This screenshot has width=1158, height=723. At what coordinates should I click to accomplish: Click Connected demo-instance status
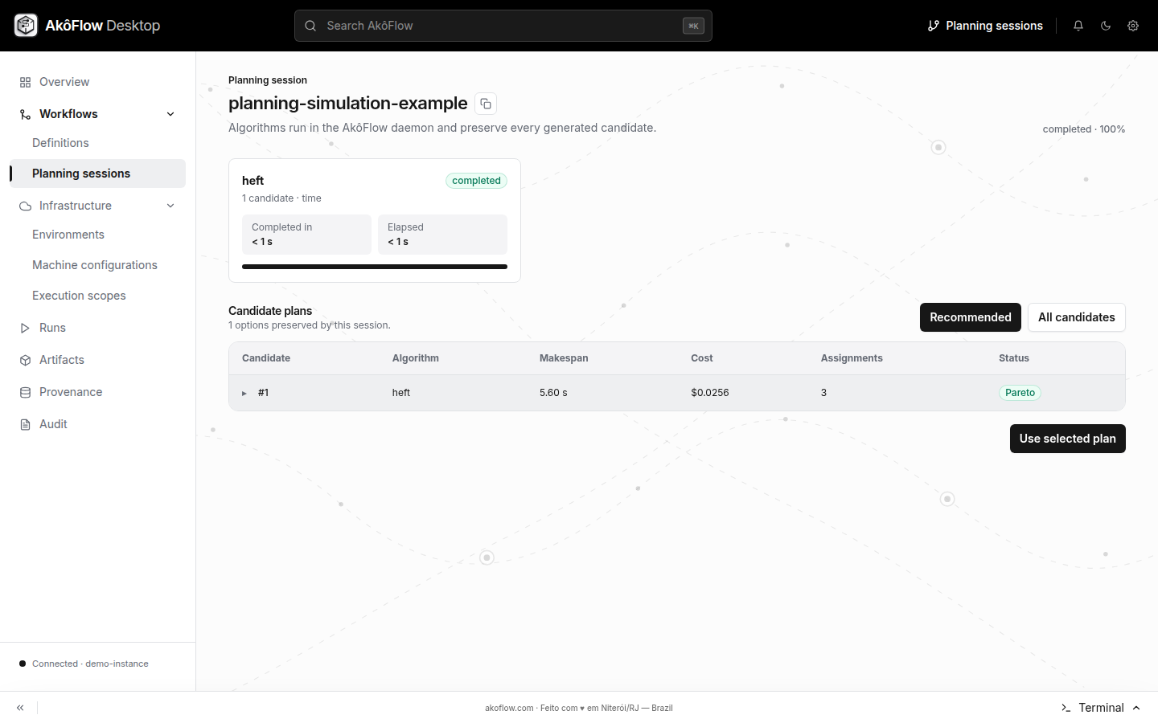tap(84, 664)
